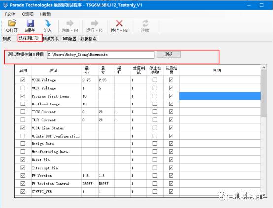
Task: Click the vertical scrollbar thumb of test list
Action: (264, 93)
